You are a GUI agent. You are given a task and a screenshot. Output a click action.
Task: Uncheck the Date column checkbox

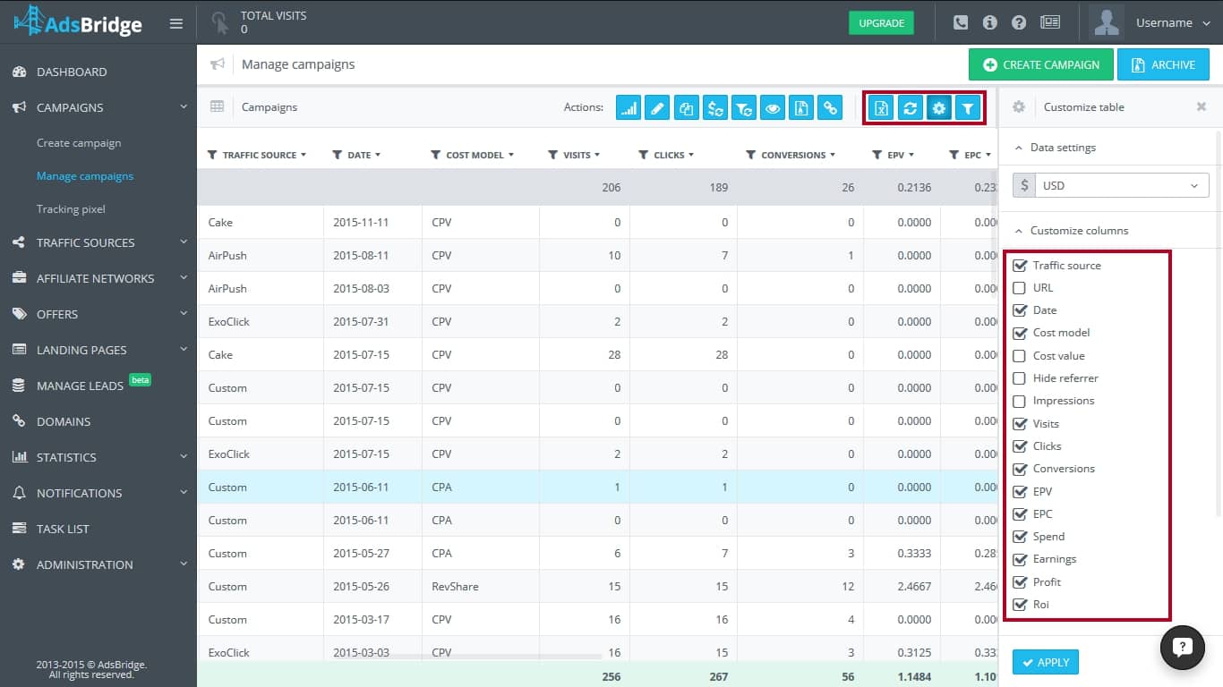pyautogui.click(x=1019, y=310)
